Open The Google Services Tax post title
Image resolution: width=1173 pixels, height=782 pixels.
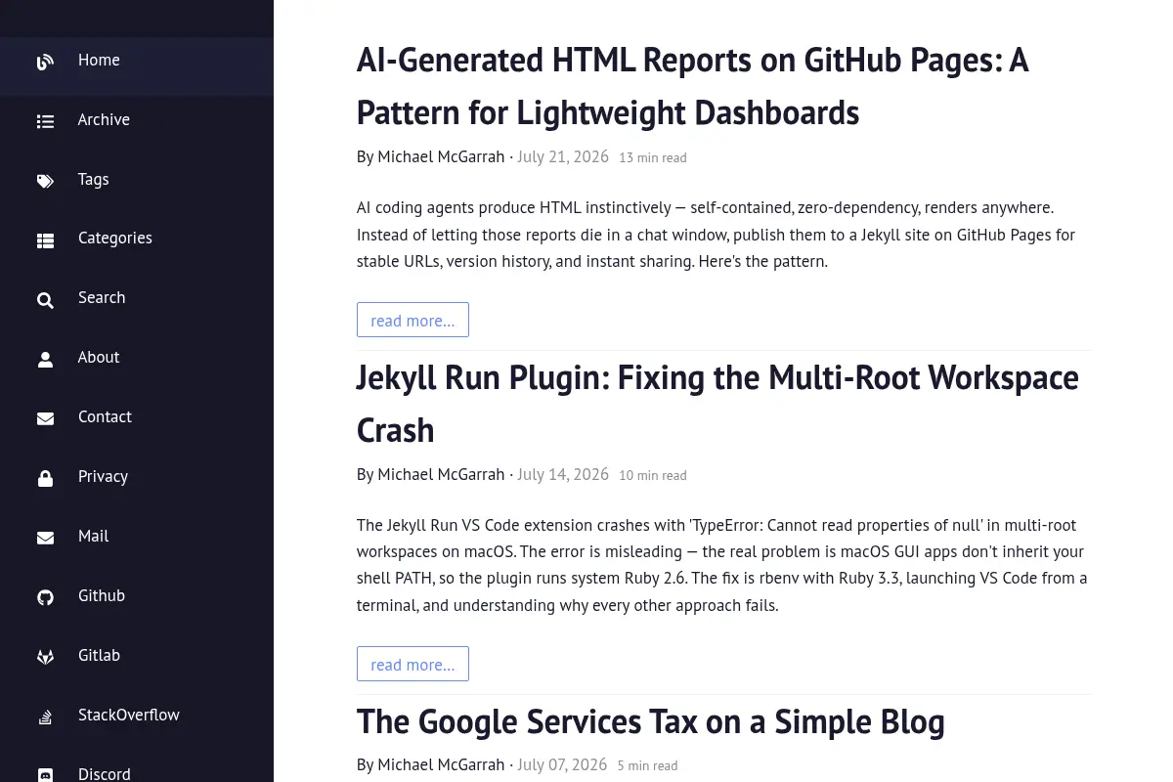[651, 721]
